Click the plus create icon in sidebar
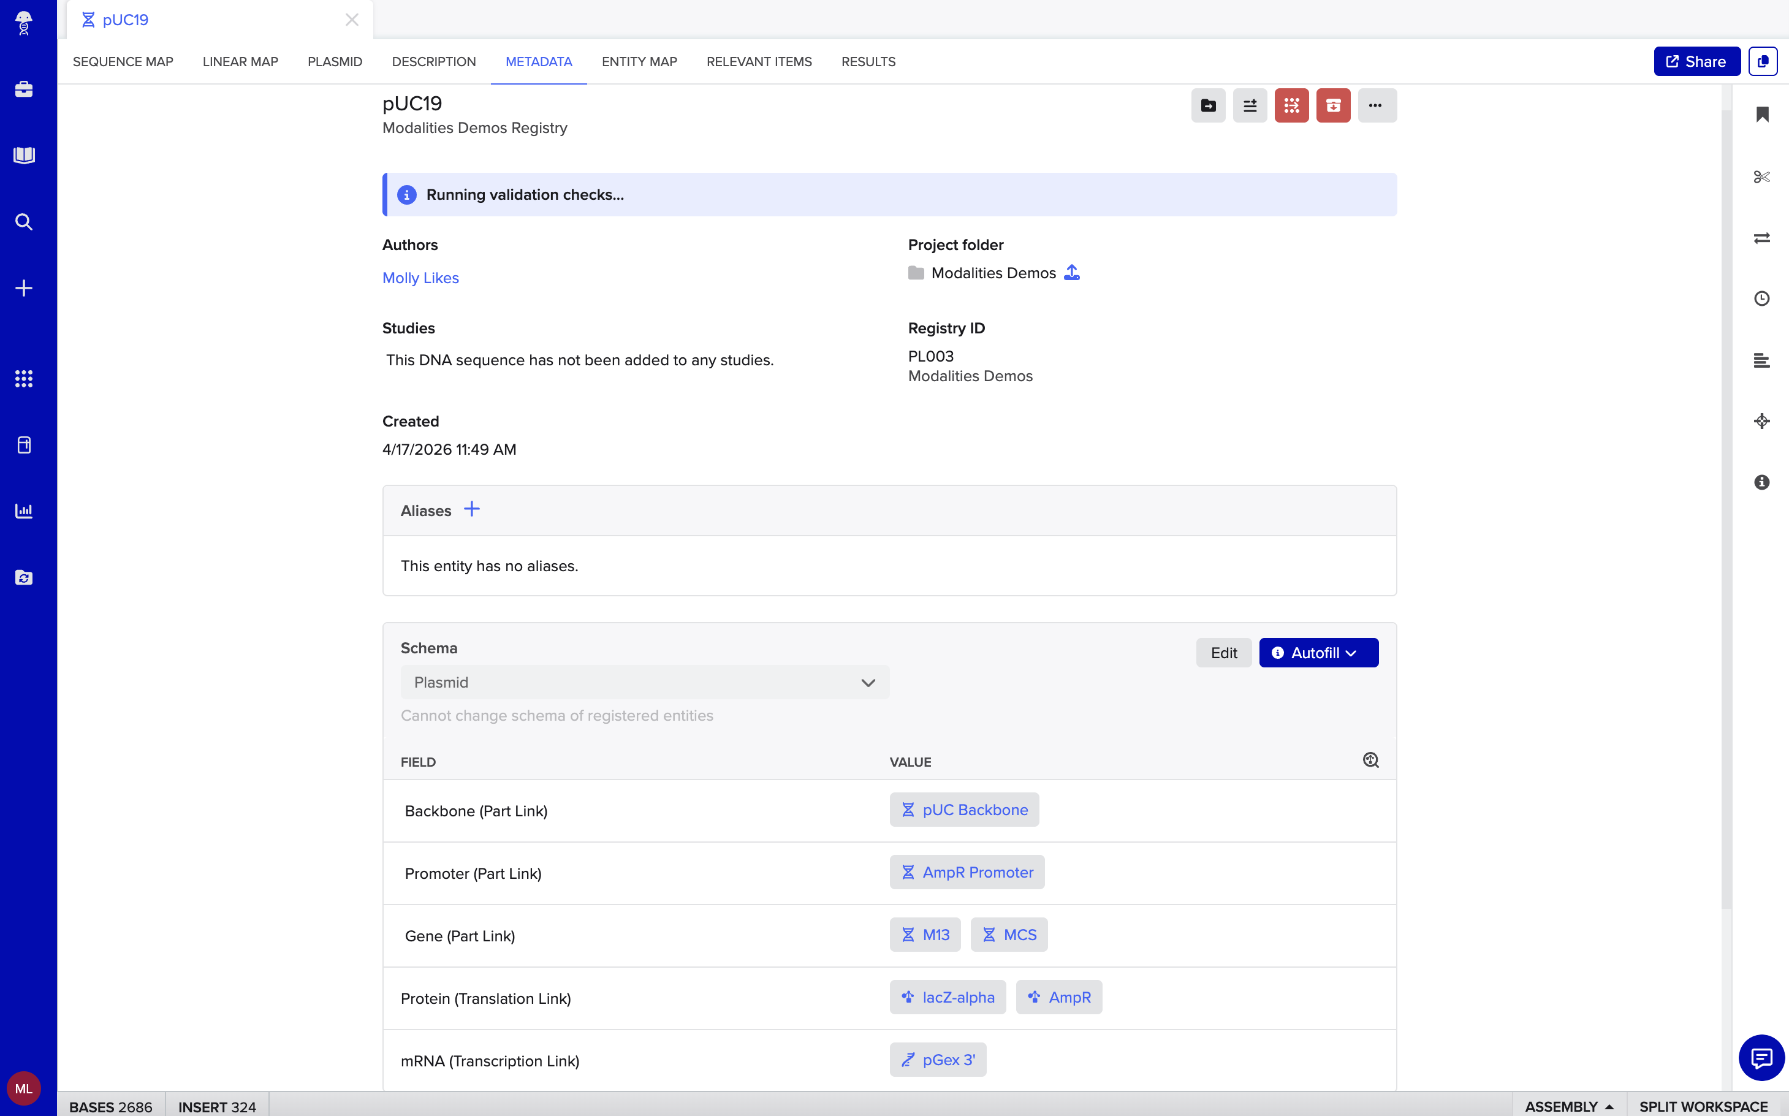Viewport: 1789px width, 1116px height. click(24, 288)
